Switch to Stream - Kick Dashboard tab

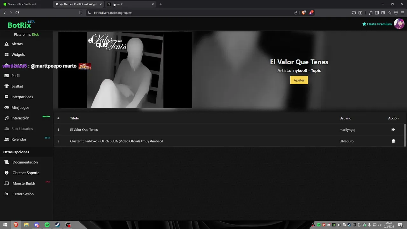(x=26, y=4)
